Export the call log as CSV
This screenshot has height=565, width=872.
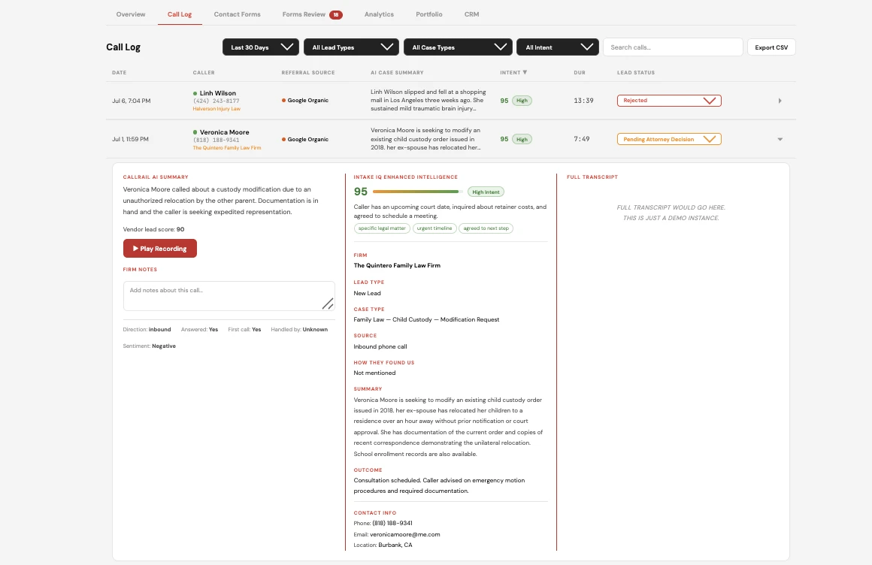(x=771, y=47)
